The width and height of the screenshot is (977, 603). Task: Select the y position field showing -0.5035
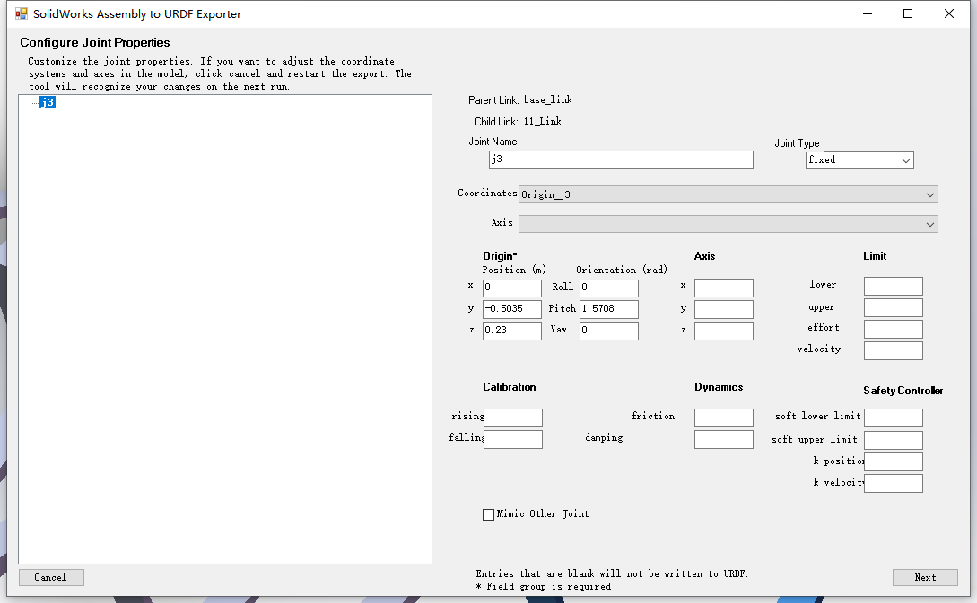coord(511,308)
